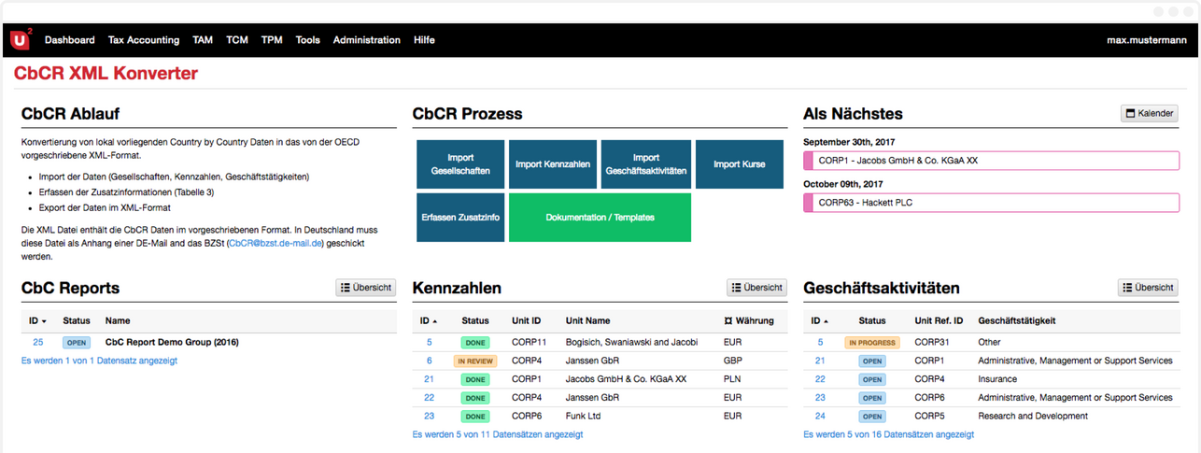Click the Import Gesellschaften tile
Screen dimensions: 1201x453
(460, 164)
